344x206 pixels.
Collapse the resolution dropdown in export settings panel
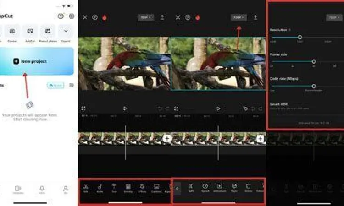334,17
